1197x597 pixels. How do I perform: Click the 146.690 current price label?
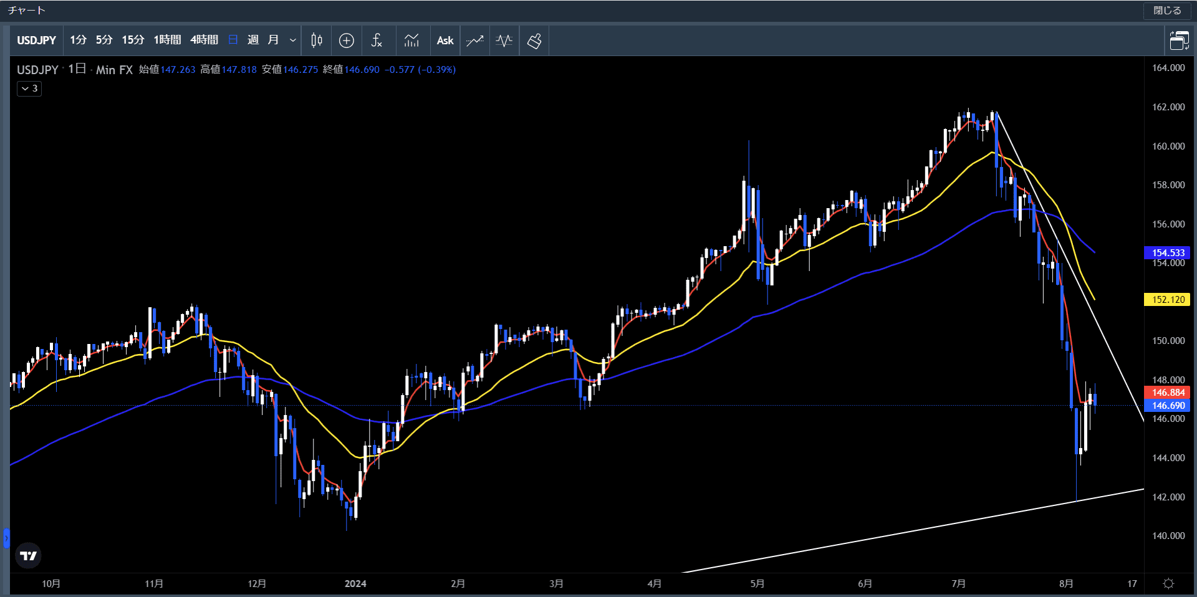click(x=1168, y=406)
